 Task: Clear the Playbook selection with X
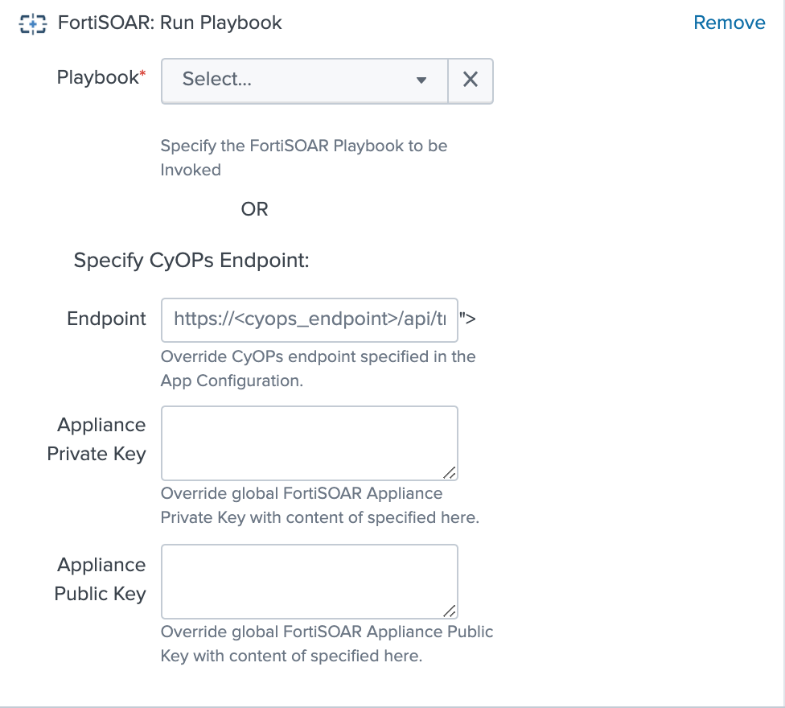[471, 80]
